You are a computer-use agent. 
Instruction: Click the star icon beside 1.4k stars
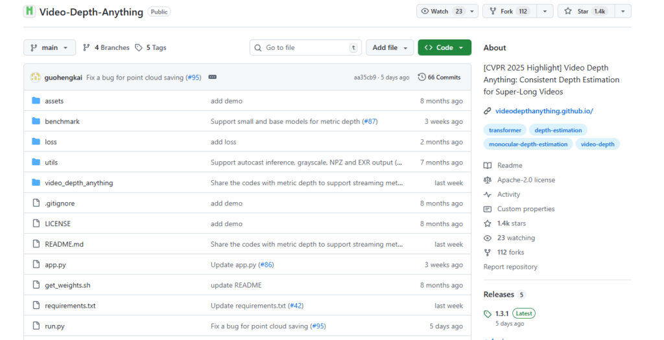[x=488, y=223]
